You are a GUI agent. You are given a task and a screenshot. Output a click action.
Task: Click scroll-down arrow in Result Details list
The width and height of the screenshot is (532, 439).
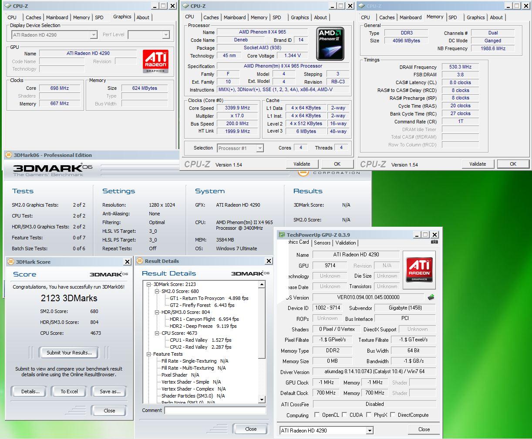(x=262, y=399)
